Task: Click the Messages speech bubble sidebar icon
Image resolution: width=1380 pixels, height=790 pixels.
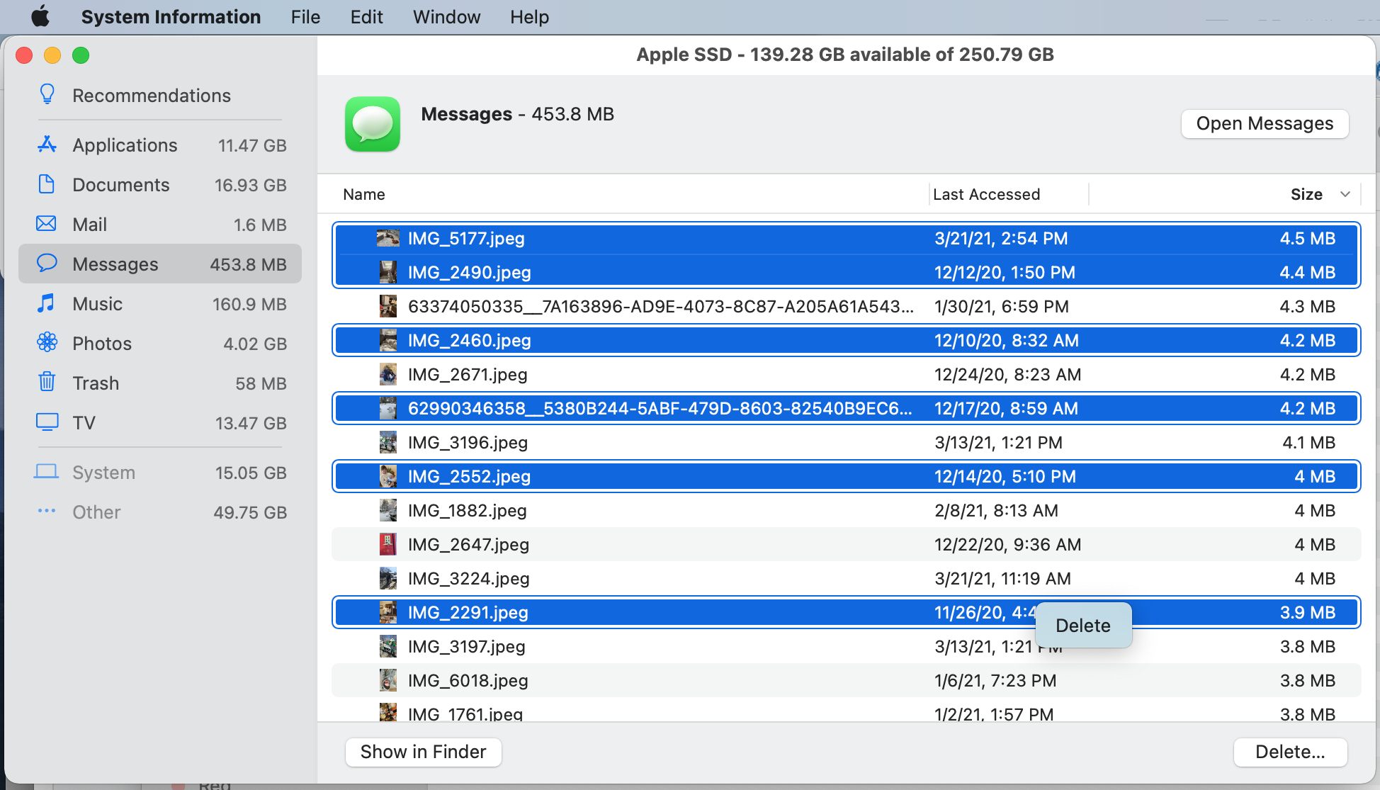Action: tap(47, 264)
